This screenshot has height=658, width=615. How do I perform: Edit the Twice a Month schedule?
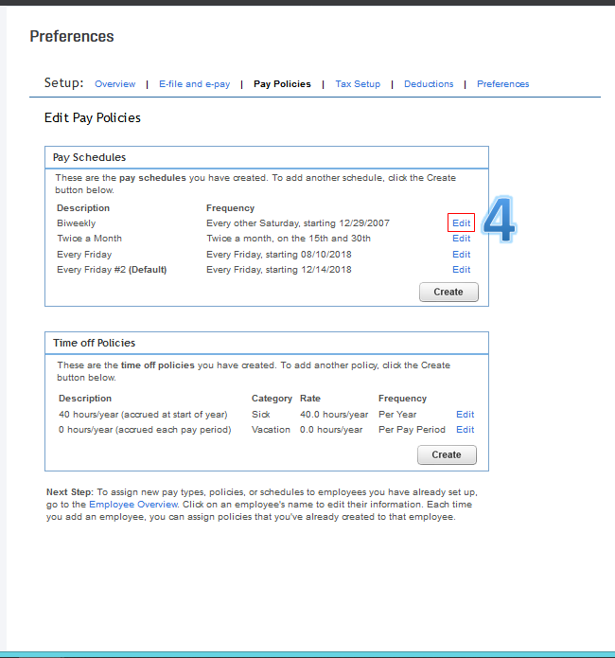[461, 239]
